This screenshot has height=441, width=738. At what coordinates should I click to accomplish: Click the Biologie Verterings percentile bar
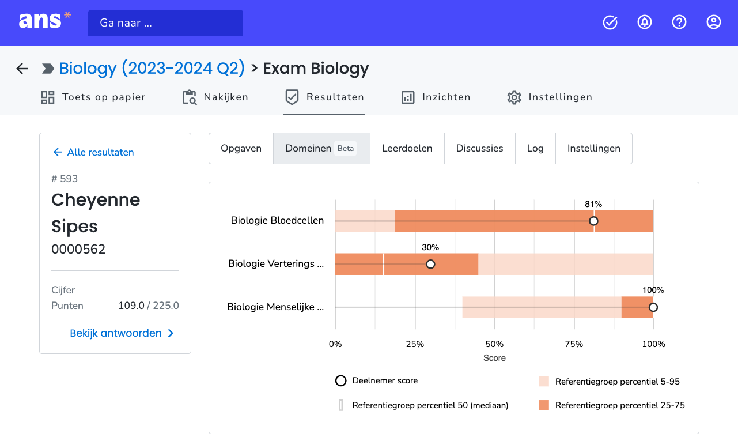[494, 264]
